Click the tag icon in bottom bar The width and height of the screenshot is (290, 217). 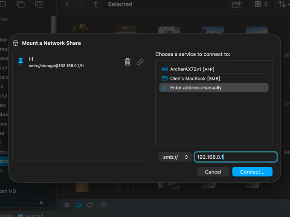[90, 205]
